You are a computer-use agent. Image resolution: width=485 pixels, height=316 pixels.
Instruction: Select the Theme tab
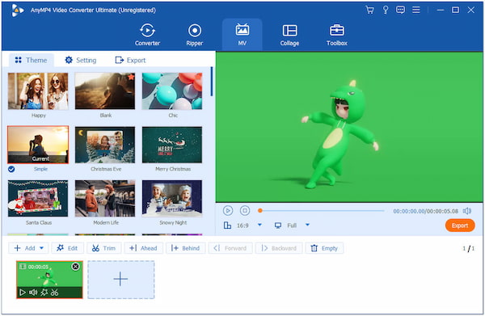coord(31,60)
